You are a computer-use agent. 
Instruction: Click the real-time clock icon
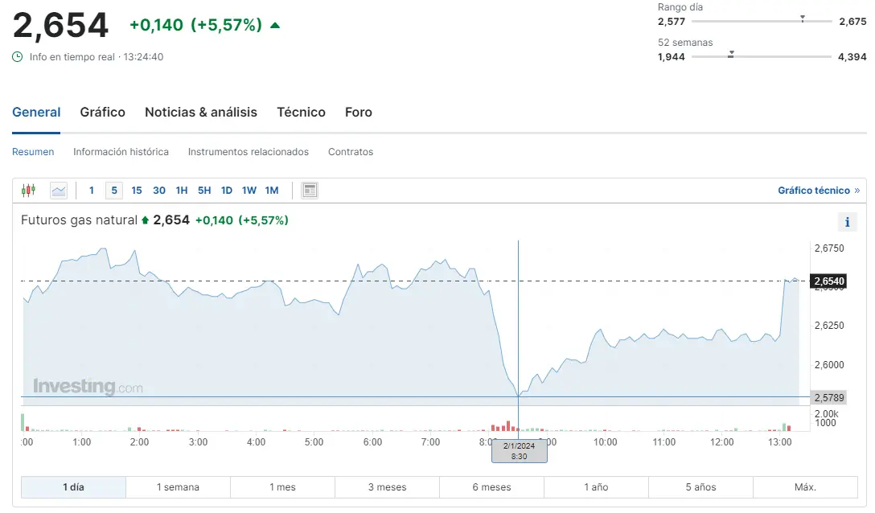pyautogui.click(x=18, y=57)
